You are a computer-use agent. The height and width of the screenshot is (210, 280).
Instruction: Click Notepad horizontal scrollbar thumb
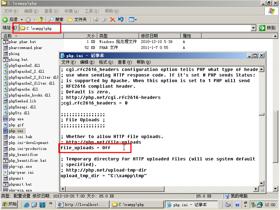click(115, 189)
